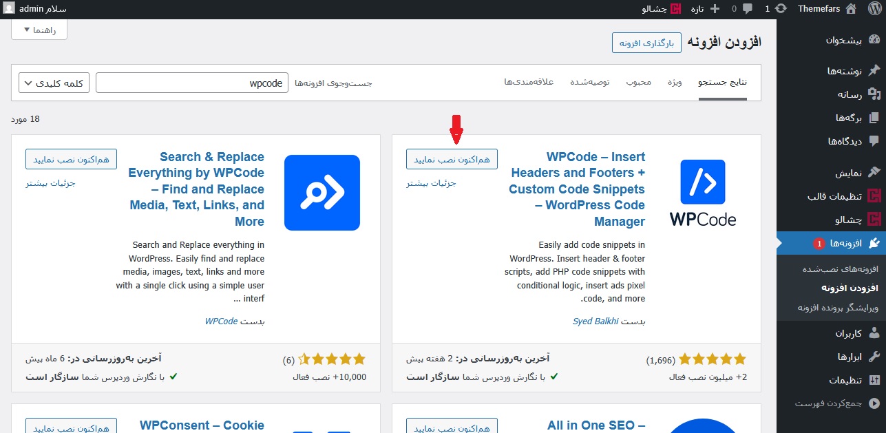Image resolution: width=886 pixels, height=433 pixels.
Task: Open the Syed Balkhi author link
Action: (x=595, y=321)
